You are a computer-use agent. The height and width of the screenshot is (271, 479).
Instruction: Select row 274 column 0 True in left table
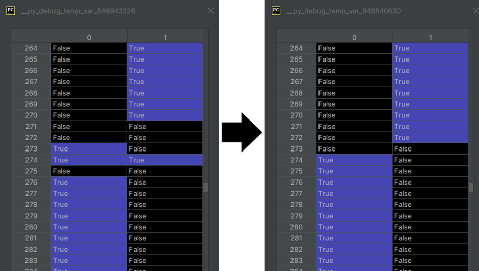(x=89, y=160)
